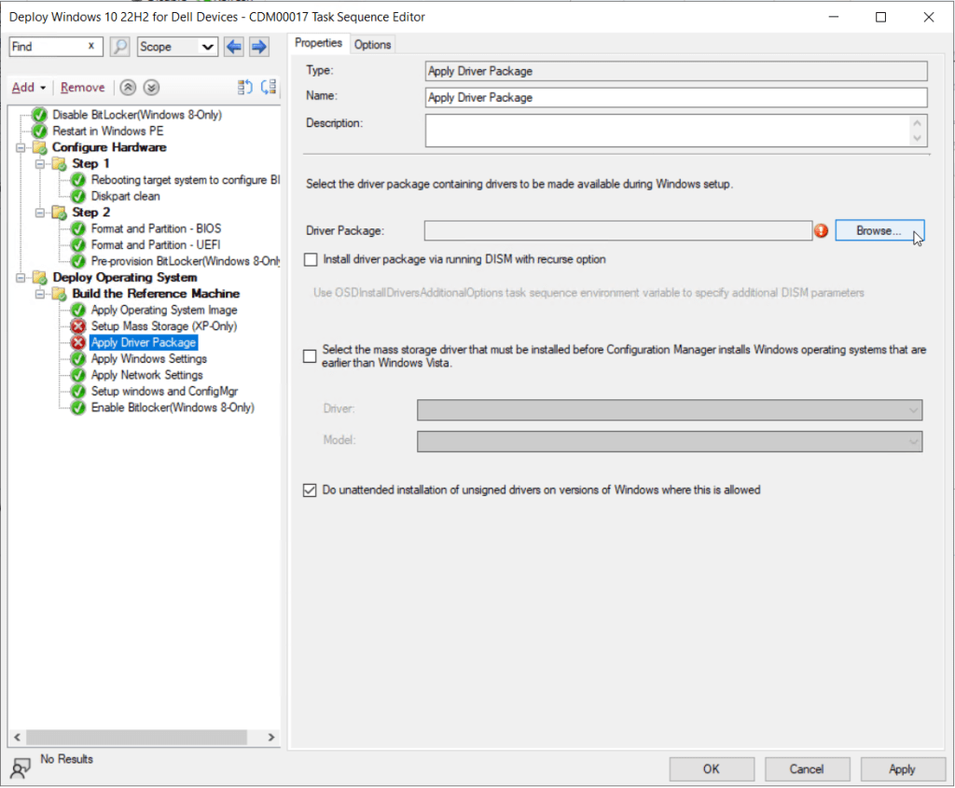The height and width of the screenshot is (788, 955).
Task: Click Browse to choose driver package
Action: 879,230
